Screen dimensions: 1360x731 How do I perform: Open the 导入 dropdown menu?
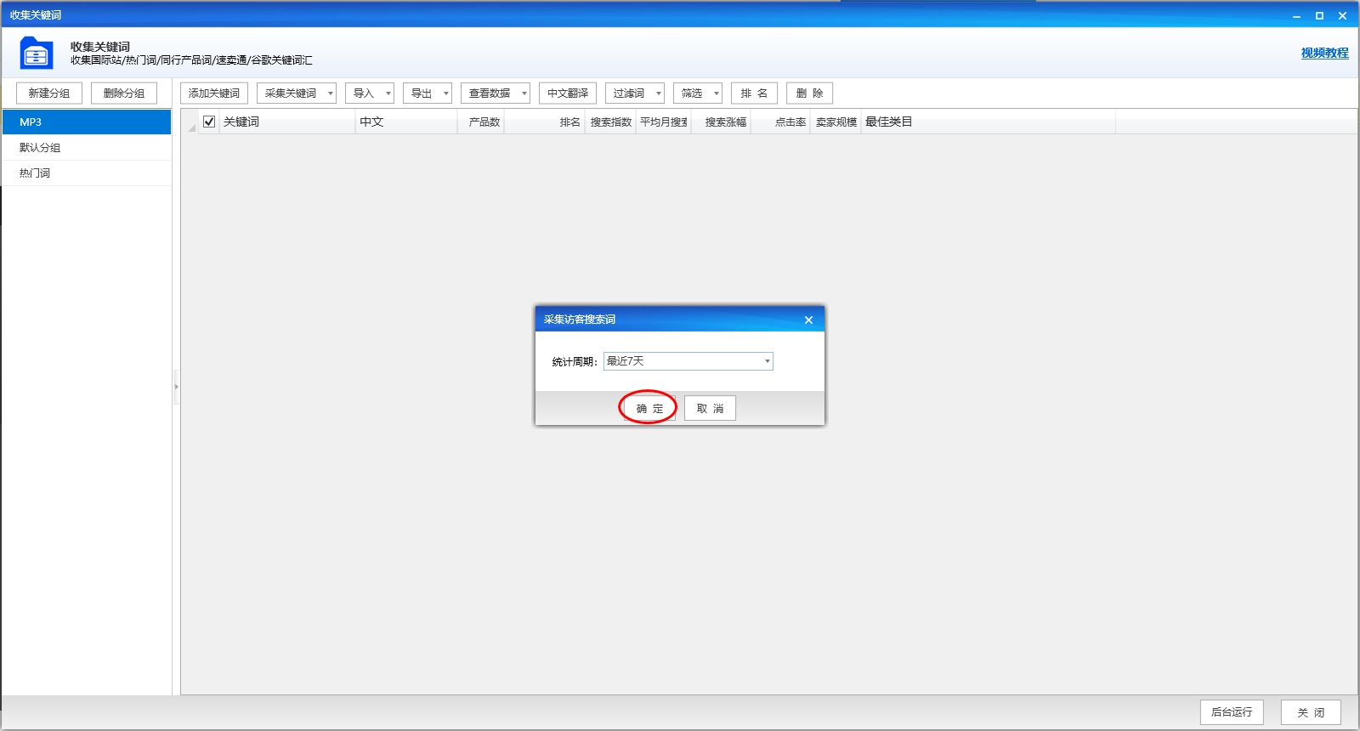tap(370, 93)
